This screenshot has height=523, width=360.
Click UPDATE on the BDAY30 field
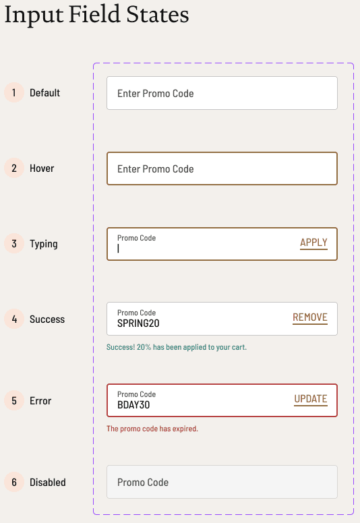(x=311, y=399)
